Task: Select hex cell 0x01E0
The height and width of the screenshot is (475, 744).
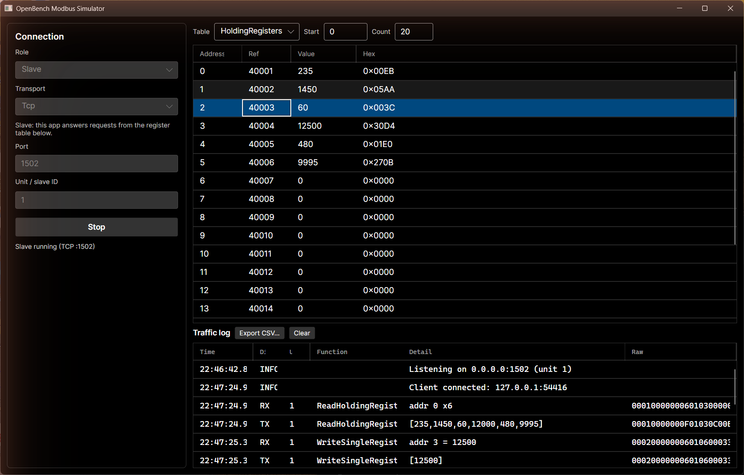Action: pos(377,144)
